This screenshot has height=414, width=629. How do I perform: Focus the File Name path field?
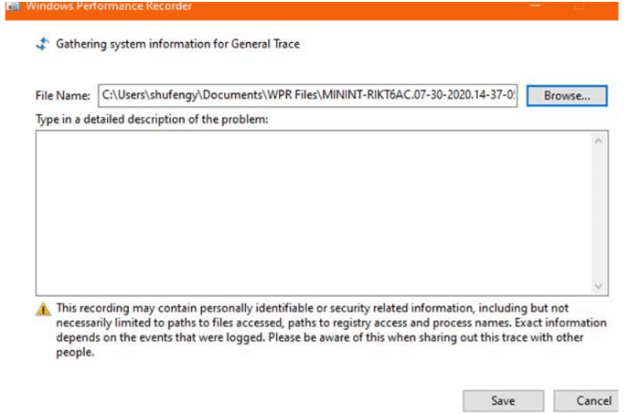[308, 95]
